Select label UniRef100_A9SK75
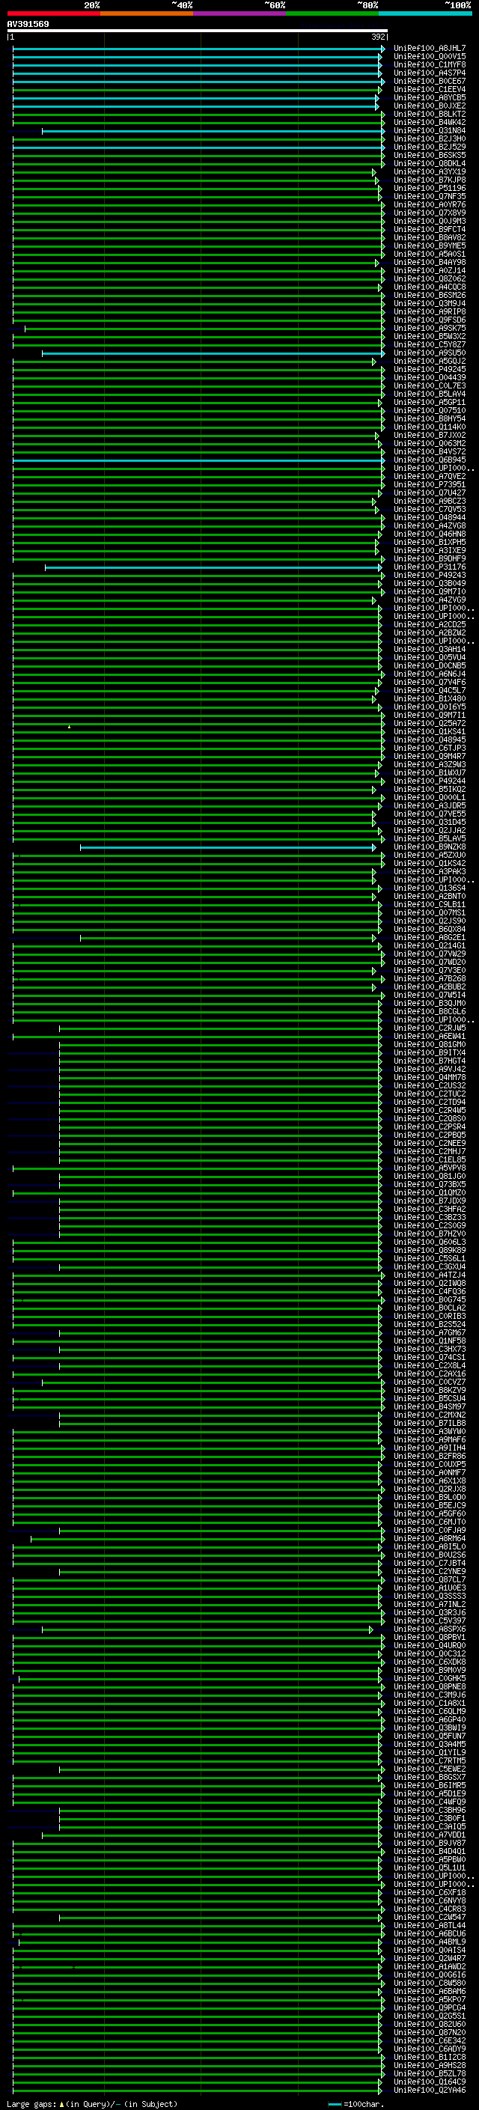The height and width of the screenshot is (2110, 479). (429, 329)
